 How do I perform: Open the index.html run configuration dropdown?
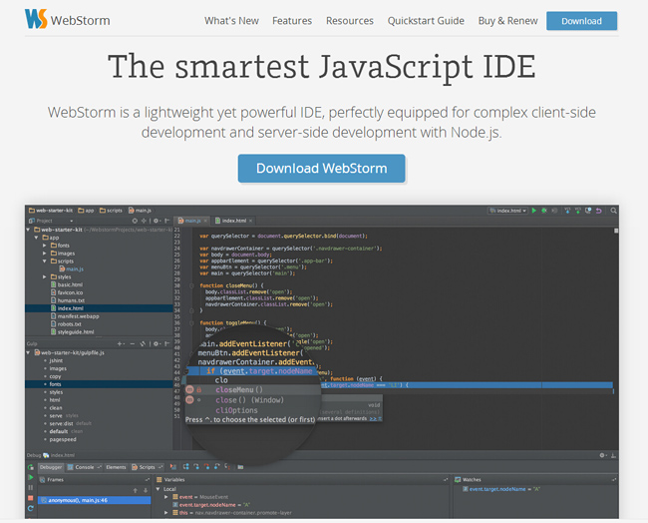coord(507,211)
